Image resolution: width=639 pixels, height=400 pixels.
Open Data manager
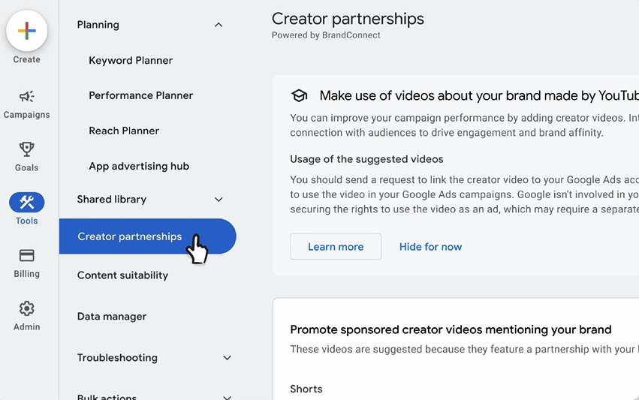[x=112, y=317]
